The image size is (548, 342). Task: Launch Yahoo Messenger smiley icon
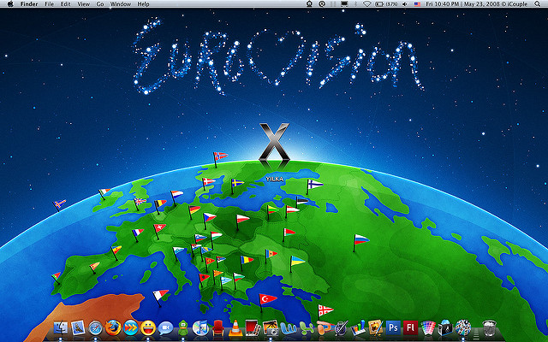pyautogui.click(x=148, y=327)
